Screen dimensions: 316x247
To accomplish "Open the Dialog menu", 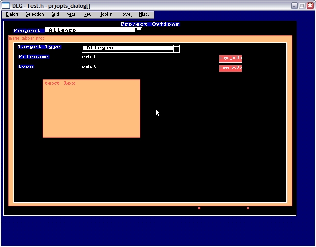I will (x=12, y=15).
